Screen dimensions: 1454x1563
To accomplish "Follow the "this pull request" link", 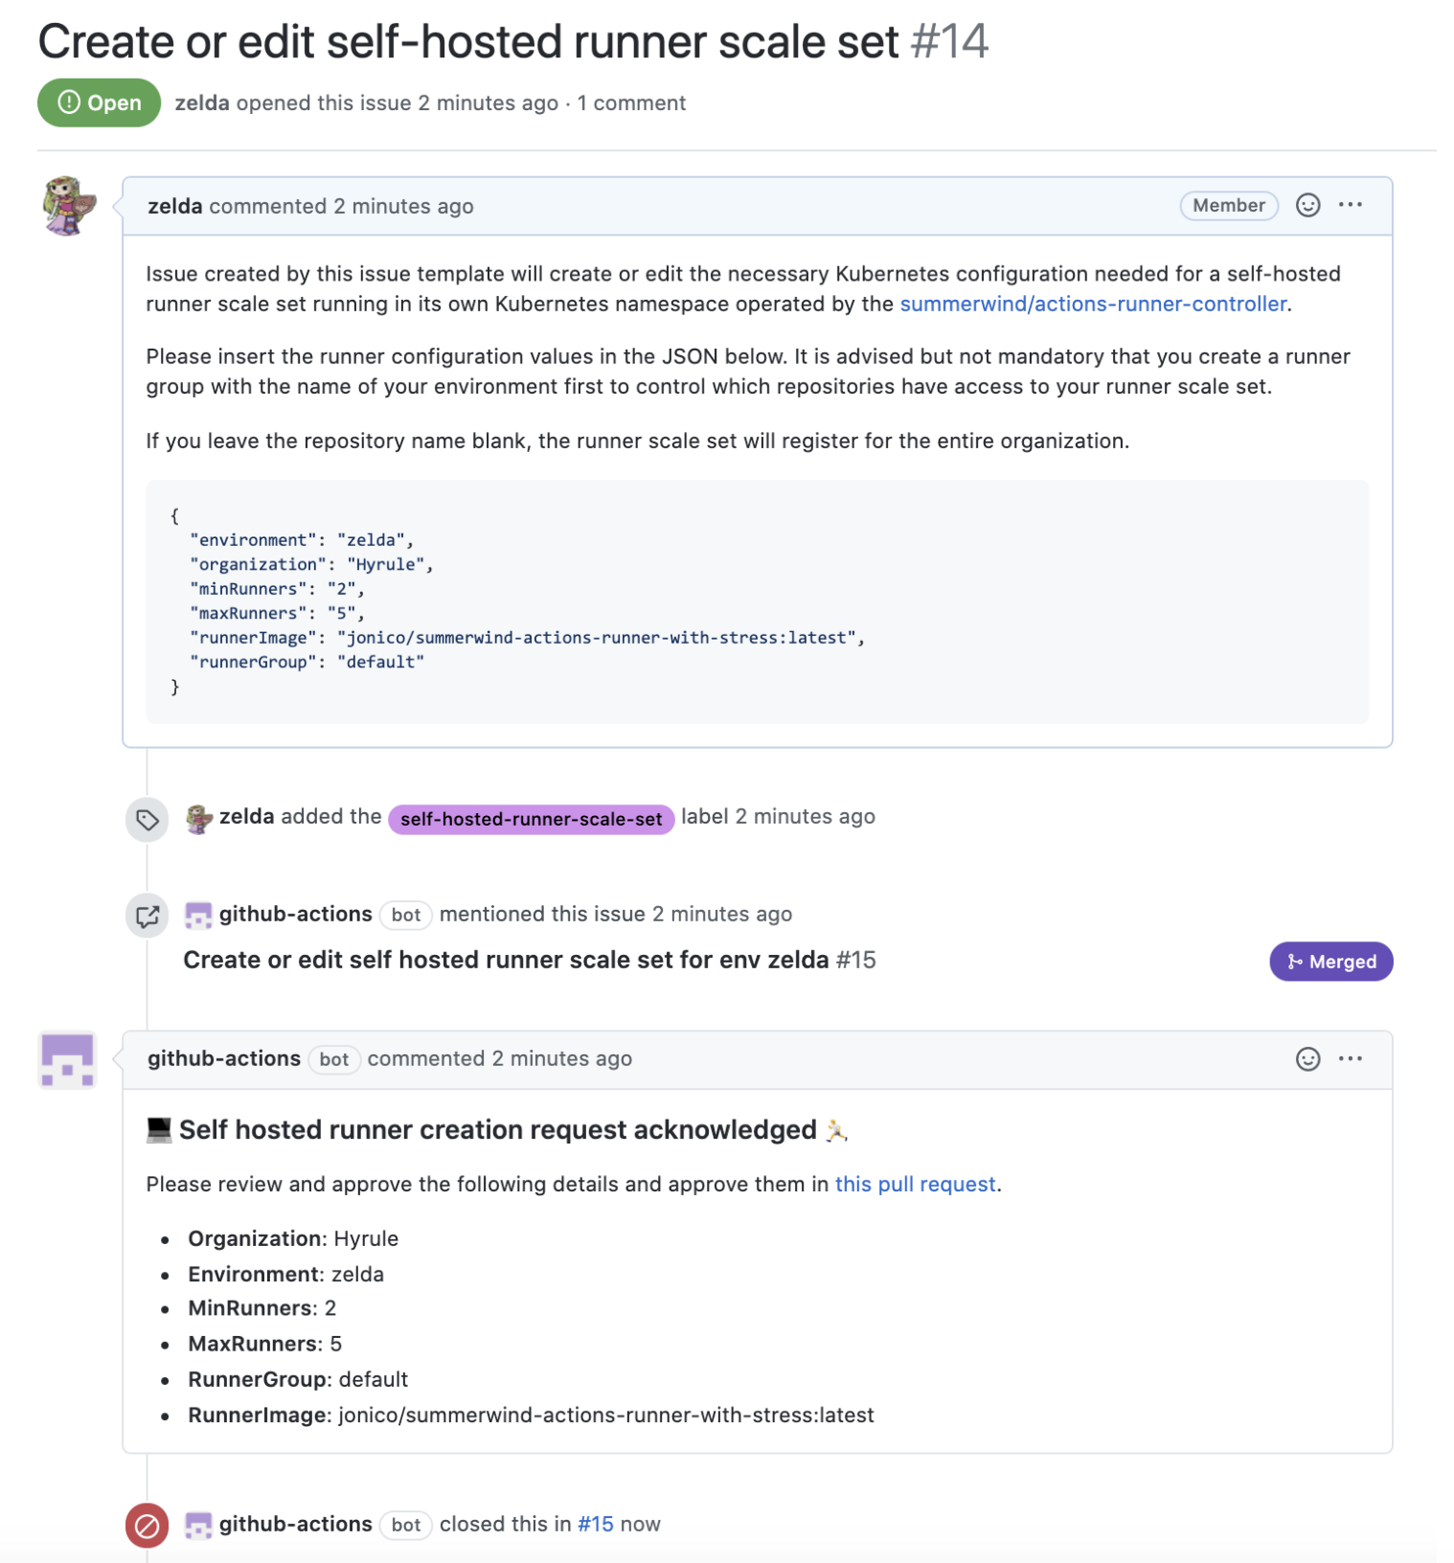I will pos(915,1184).
